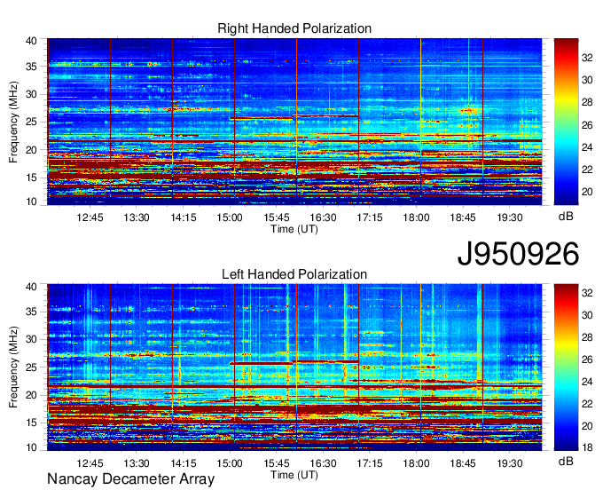Click the "18" tick on Left Handed colorbar
This screenshot has width=603, height=490.
point(587,447)
